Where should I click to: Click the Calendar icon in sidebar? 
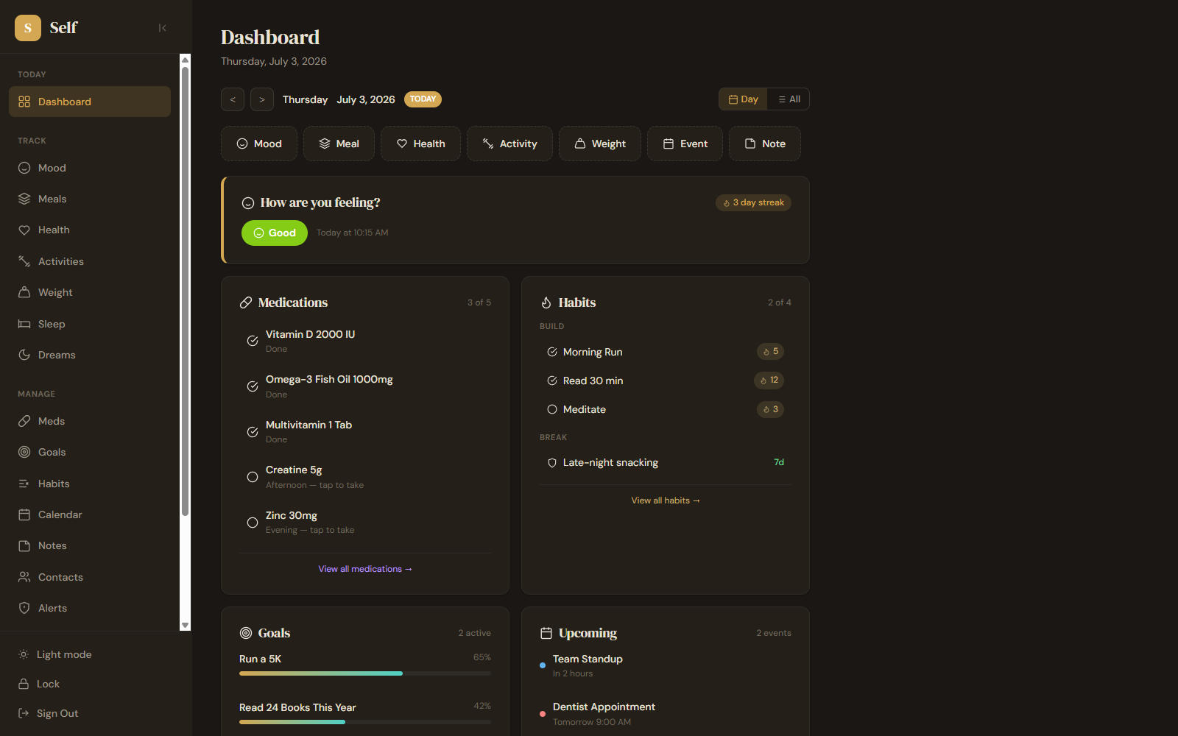point(24,514)
